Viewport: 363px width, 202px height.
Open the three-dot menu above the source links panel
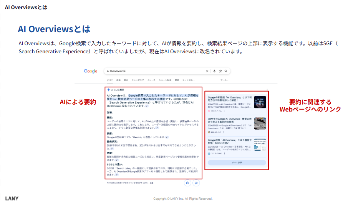tap(267, 90)
